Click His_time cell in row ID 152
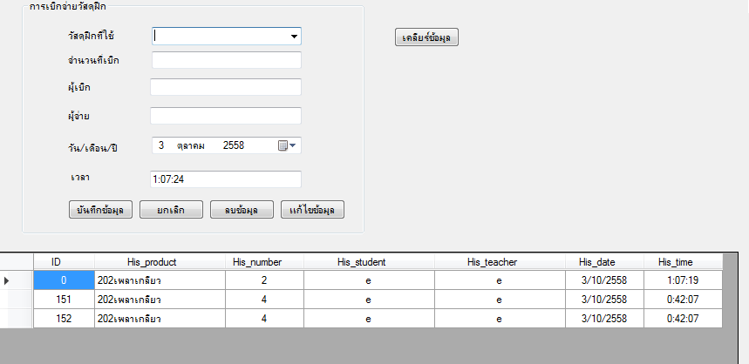Screen dimensions: 749x364 683,318
